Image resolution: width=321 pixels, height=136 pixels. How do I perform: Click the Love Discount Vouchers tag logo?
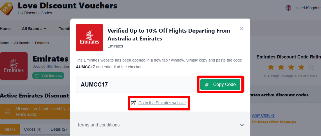click(6, 9)
